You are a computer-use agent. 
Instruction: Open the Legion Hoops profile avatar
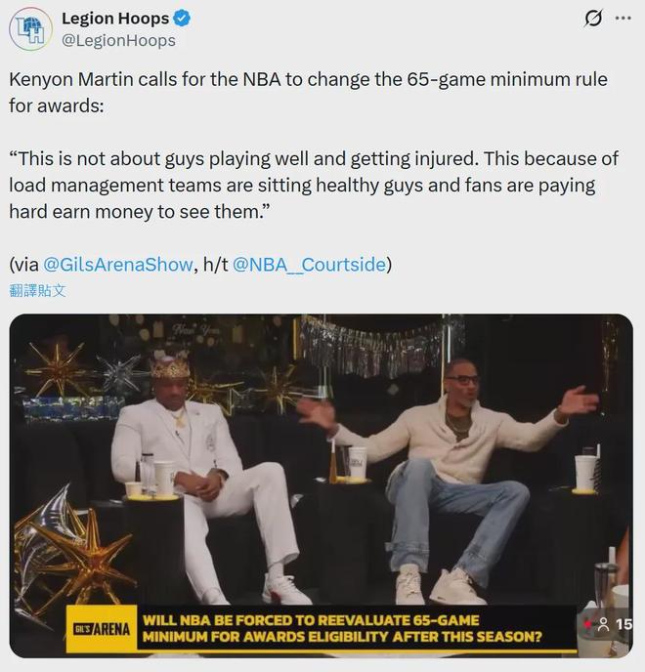click(x=31, y=29)
